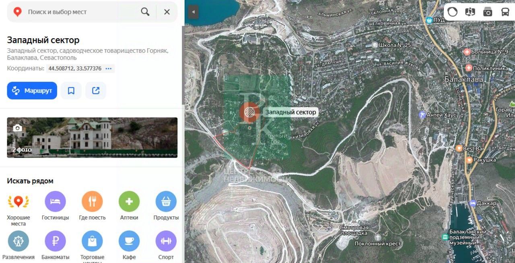This screenshot has width=515, height=263.
Task: Click the 'Смотровая площадка' map label
Action: [x=354, y=230]
